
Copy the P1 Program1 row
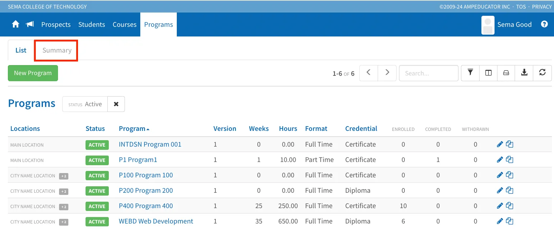510,160
